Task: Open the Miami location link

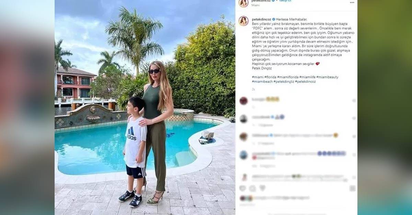Action: tap(255, 5)
